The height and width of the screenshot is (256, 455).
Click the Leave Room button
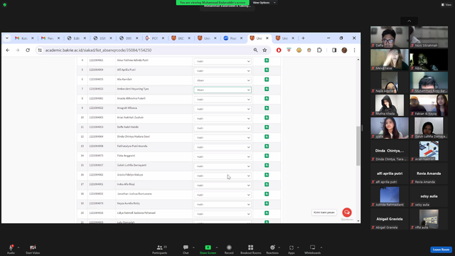click(x=441, y=250)
